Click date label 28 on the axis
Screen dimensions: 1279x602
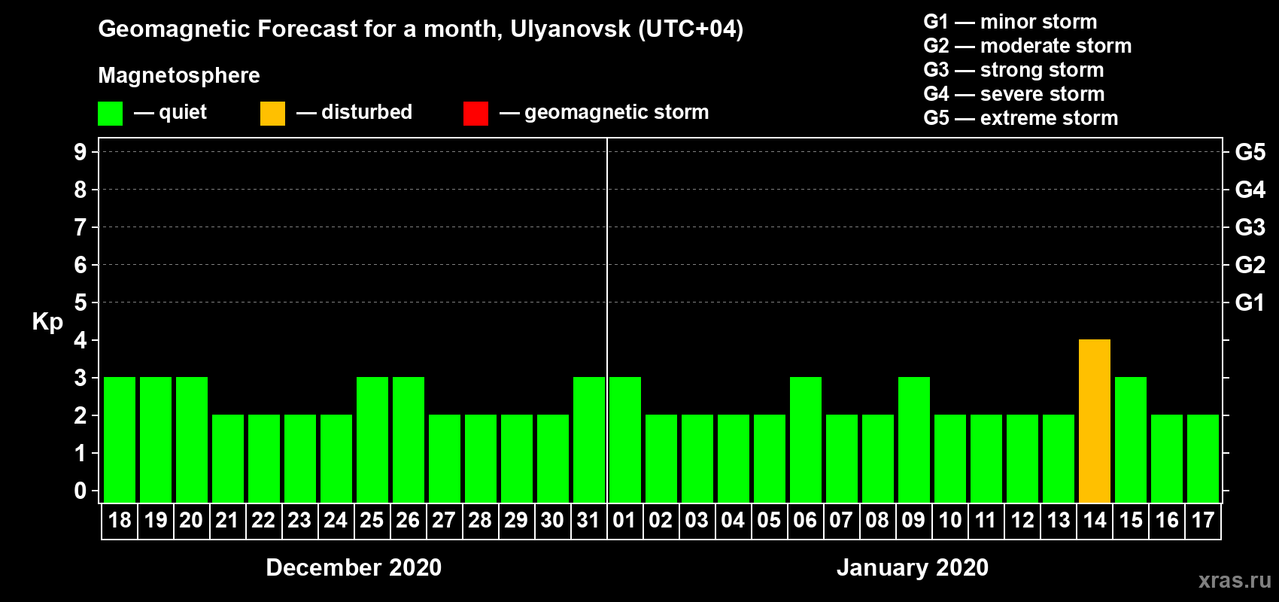tap(480, 520)
